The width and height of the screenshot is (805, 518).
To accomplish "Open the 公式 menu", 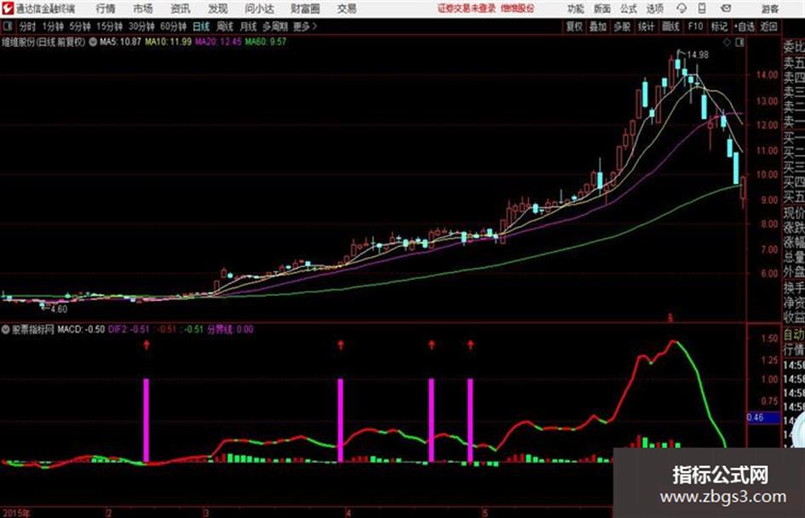I will pos(629,9).
